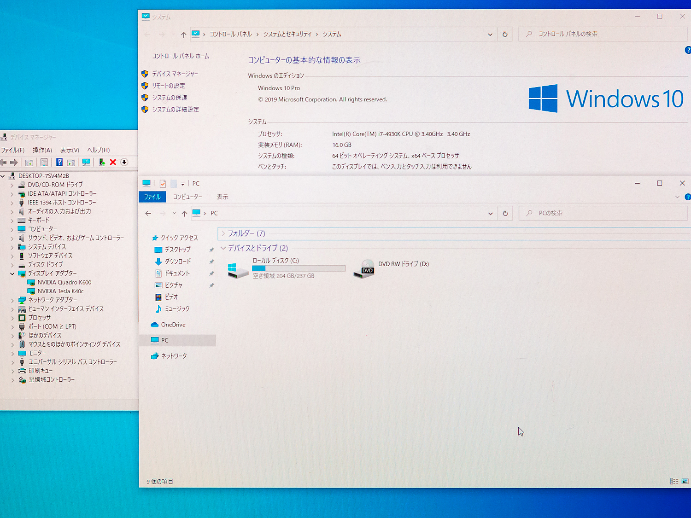
Task: Click the コントロール パネル ホーム link
Action: [181, 56]
